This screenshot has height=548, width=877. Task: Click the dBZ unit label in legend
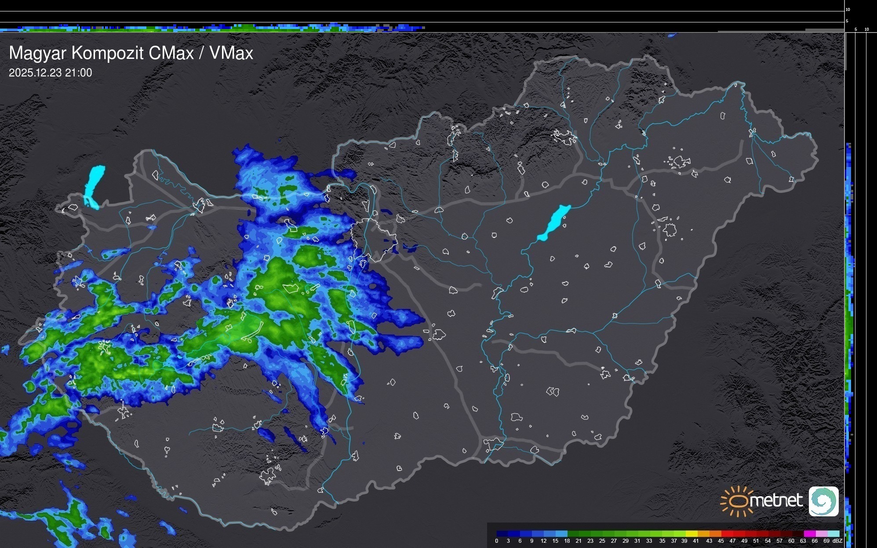pos(837,541)
